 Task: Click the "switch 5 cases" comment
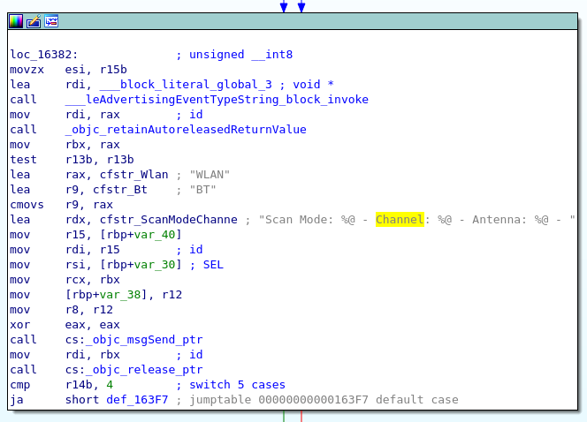[231, 385]
